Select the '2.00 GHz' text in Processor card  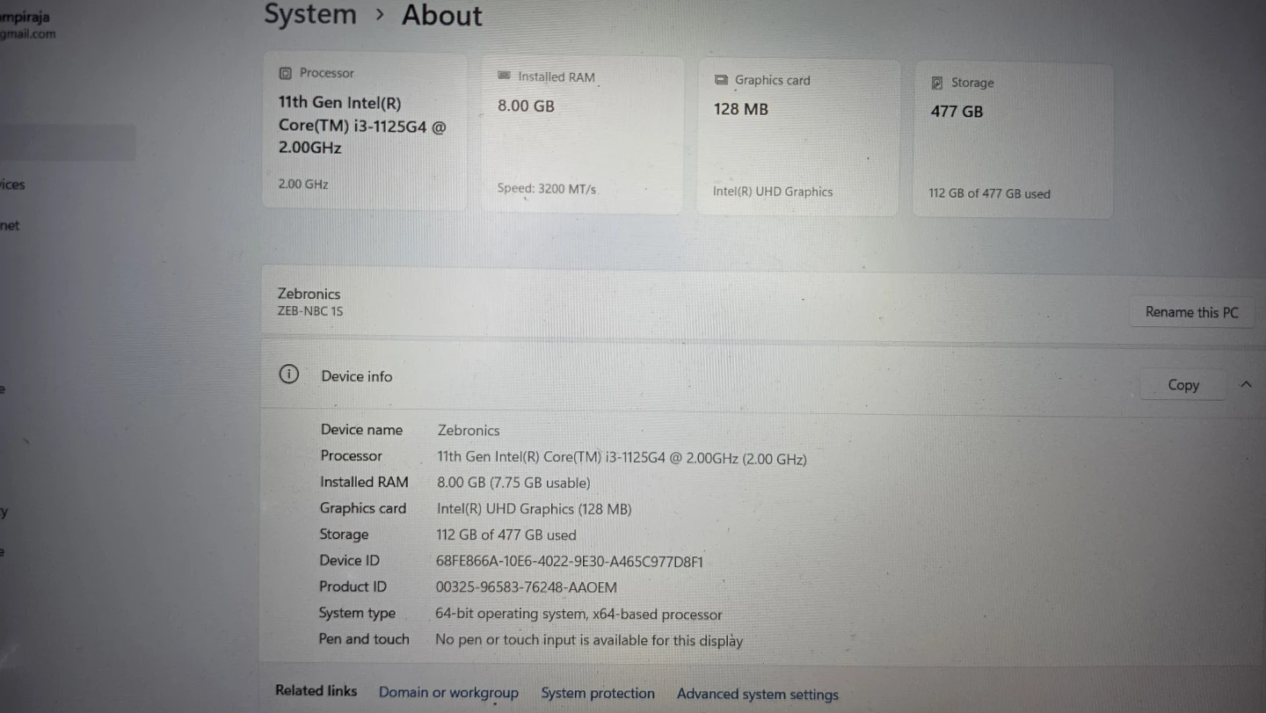click(303, 185)
